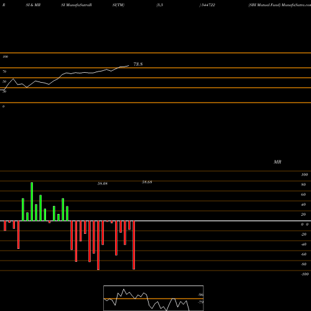Click the -60 label on MR axis
Viewport: 311px width, 311px height.
point(304,254)
